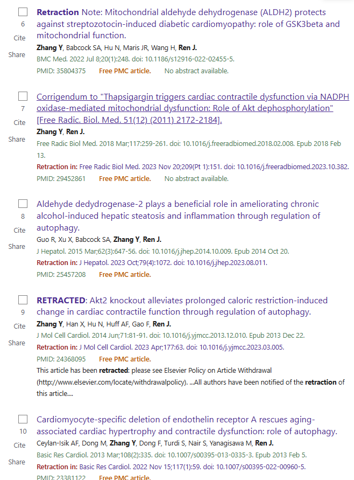Open J Hepatol 2023 retraction notice link

tap(173, 263)
